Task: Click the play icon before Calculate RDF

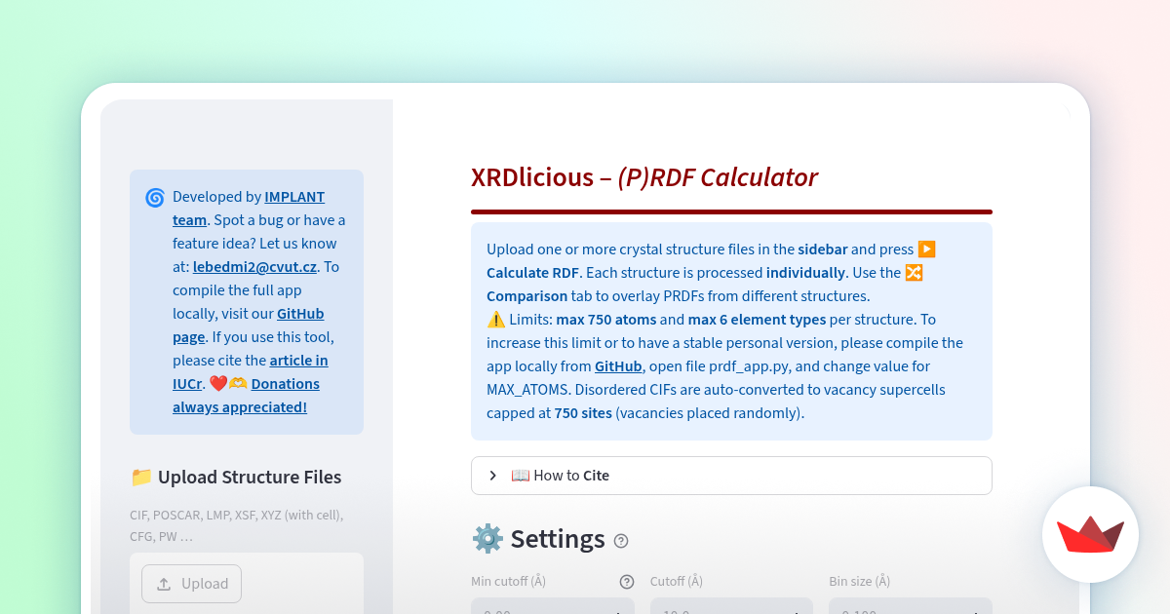Action: (927, 249)
